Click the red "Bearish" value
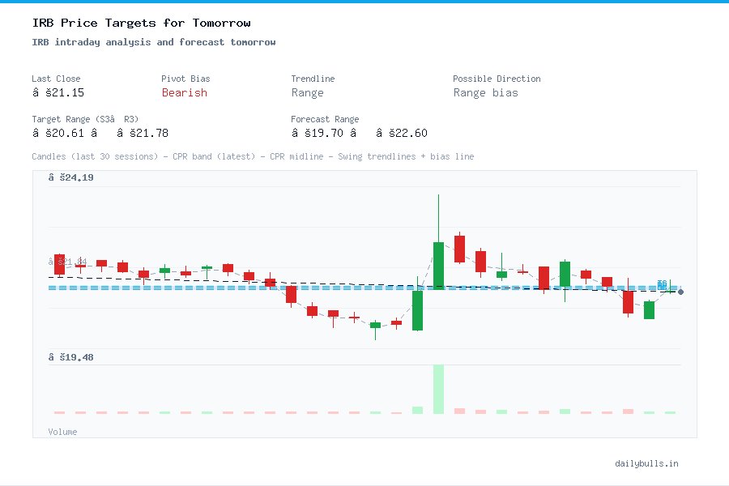The image size is (729, 486). point(185,92)
